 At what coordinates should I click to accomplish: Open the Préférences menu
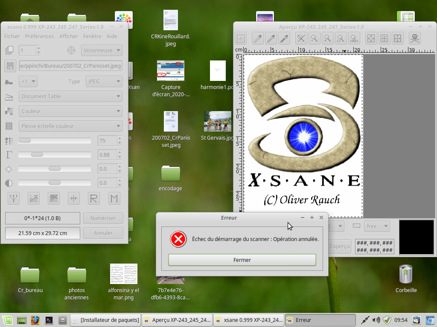coord(40,37)
